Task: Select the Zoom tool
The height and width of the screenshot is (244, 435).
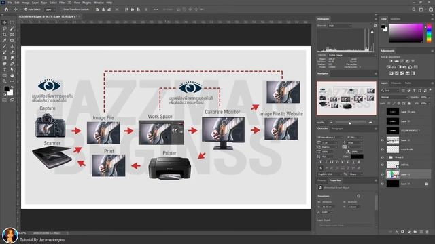Action: click(5, 81)
